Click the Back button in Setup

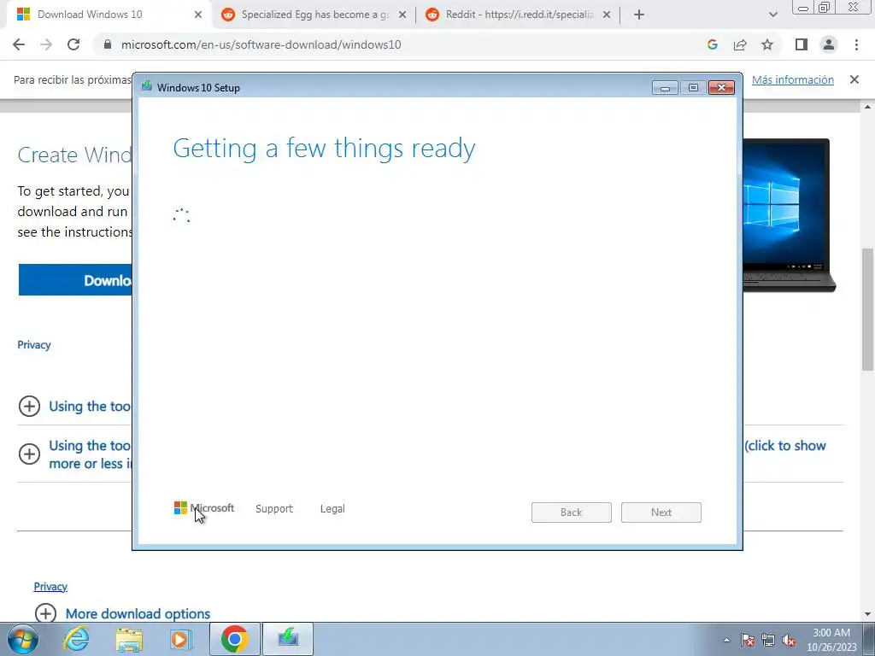(x=572, y=512)
